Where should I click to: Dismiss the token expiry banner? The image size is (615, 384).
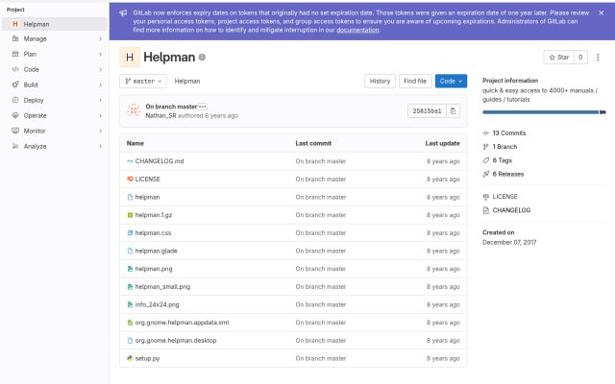click(602, 12)
